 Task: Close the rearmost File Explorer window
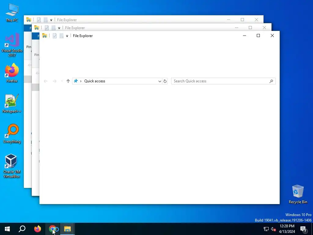(x=256, y=20)
